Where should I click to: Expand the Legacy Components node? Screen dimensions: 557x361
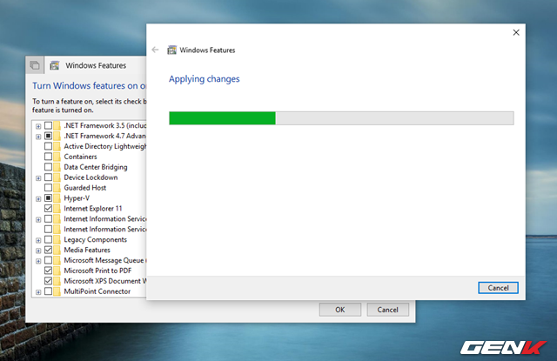(x=38, y=240)
